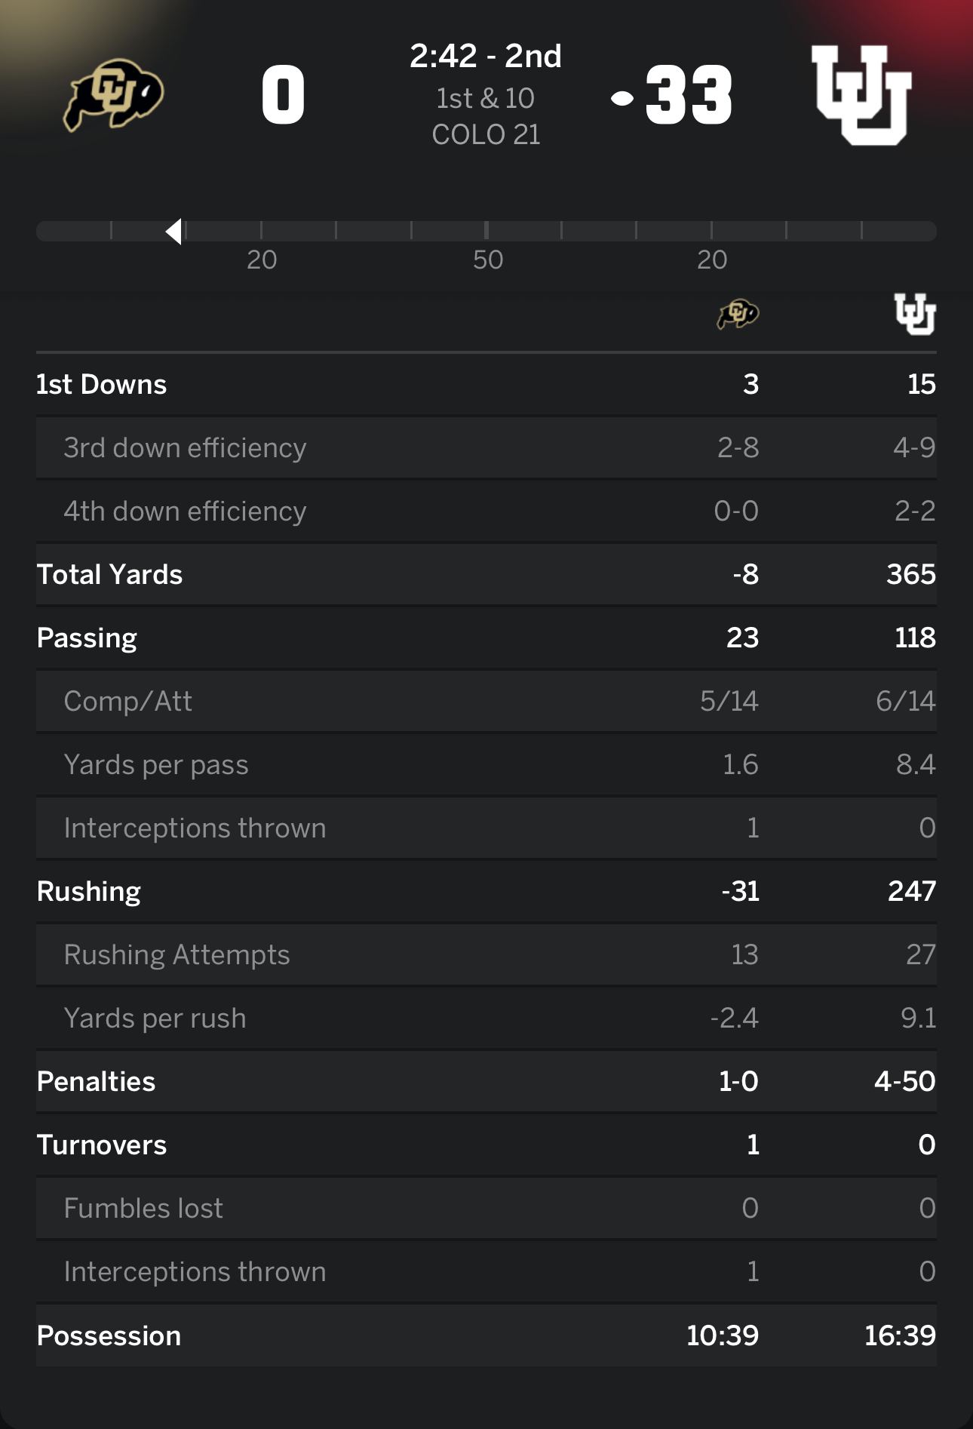Select the Passing stat row

pos(486,638)
